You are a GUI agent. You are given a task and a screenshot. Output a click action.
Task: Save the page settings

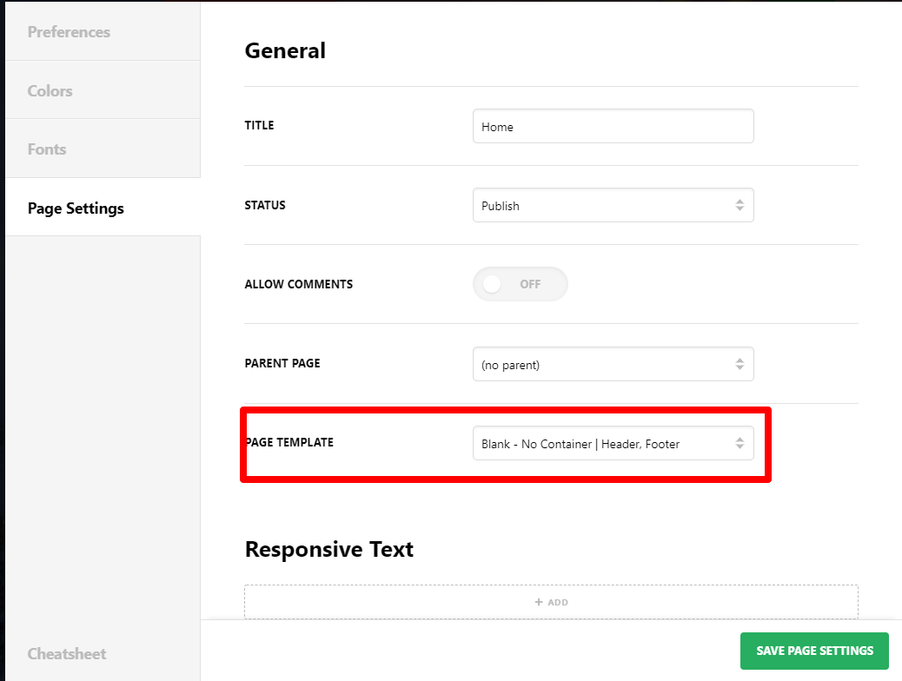[x=814, y=651]
